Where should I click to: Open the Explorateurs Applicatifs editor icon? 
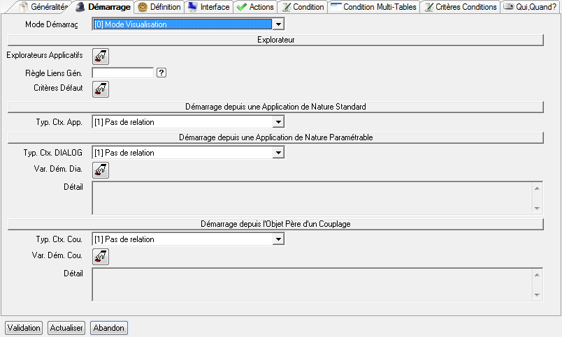click(101, 56)
